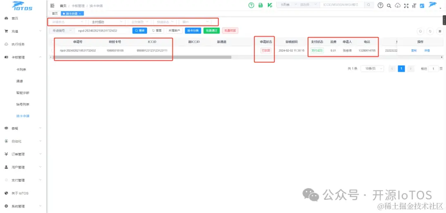Tick checkbox for row rqcd-2024020210531732432
The image size is (446, 213).
[x=52, y=50]
